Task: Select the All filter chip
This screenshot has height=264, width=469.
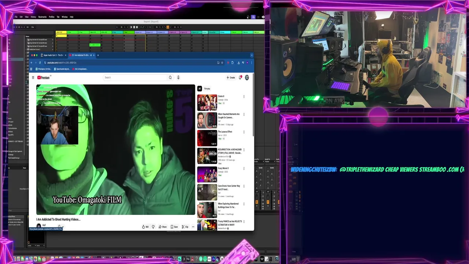Action: click(x=199, y=88)
